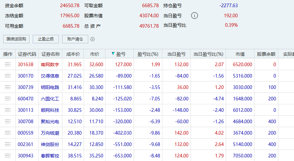Open the operation menu icon for 春晖智控

8,156
